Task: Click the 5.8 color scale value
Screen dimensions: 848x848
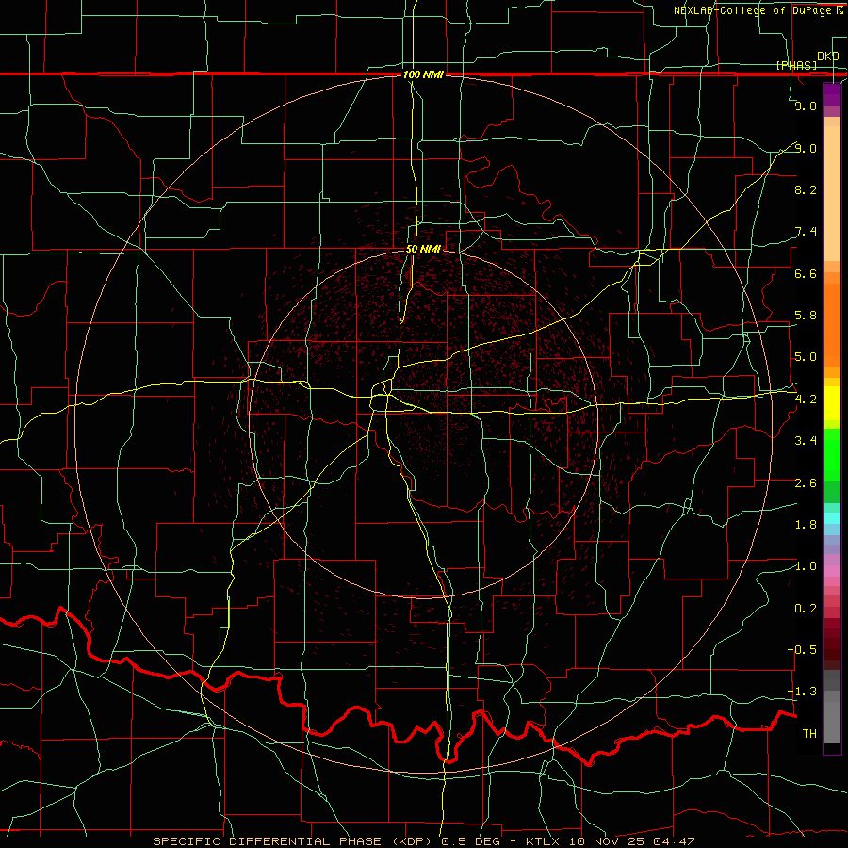Action: [x=806, y=316]
